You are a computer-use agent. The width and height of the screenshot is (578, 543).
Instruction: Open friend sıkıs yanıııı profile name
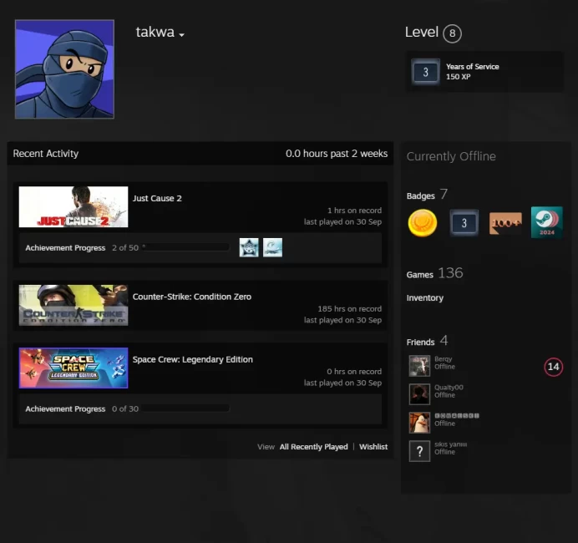[450, 444]
